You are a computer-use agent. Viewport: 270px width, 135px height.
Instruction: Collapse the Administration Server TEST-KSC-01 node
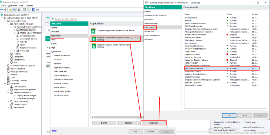[2, 18]
